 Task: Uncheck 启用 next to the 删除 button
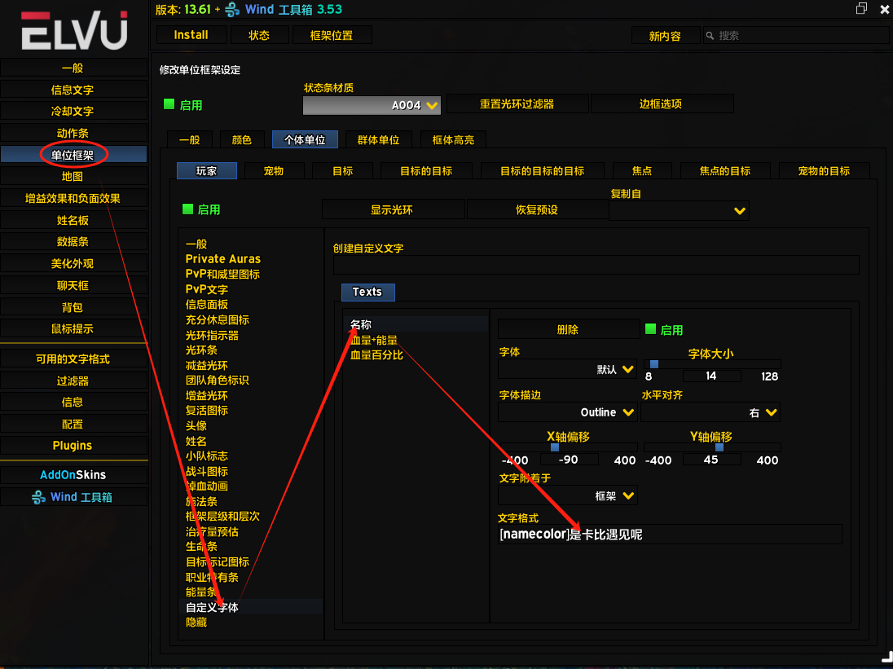[x=650, y=330]
